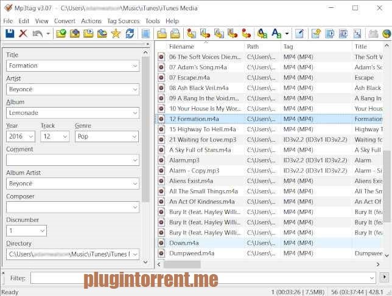Open the Filter history dropdown arrow
Screen dimensions: 392x296
372,278
